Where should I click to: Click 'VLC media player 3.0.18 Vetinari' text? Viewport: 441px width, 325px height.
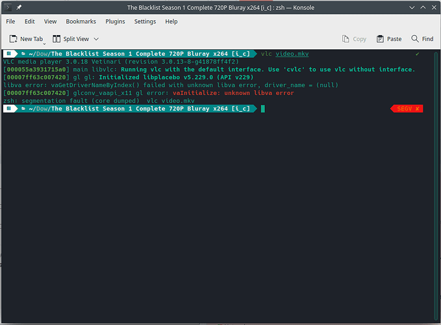pyautogui.click(x=62, y=62)
